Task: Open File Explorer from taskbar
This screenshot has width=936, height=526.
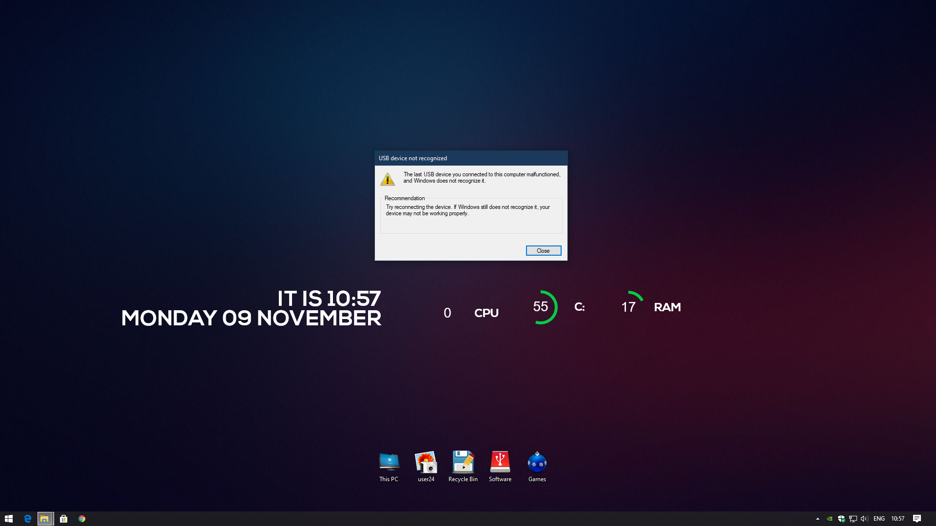Action: (x=45, y=519)
